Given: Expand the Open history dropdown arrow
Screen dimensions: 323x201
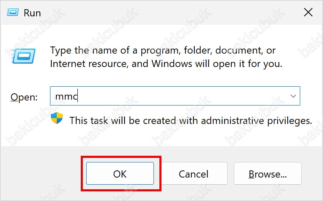Looking at the screenshot, I should 293,96.
